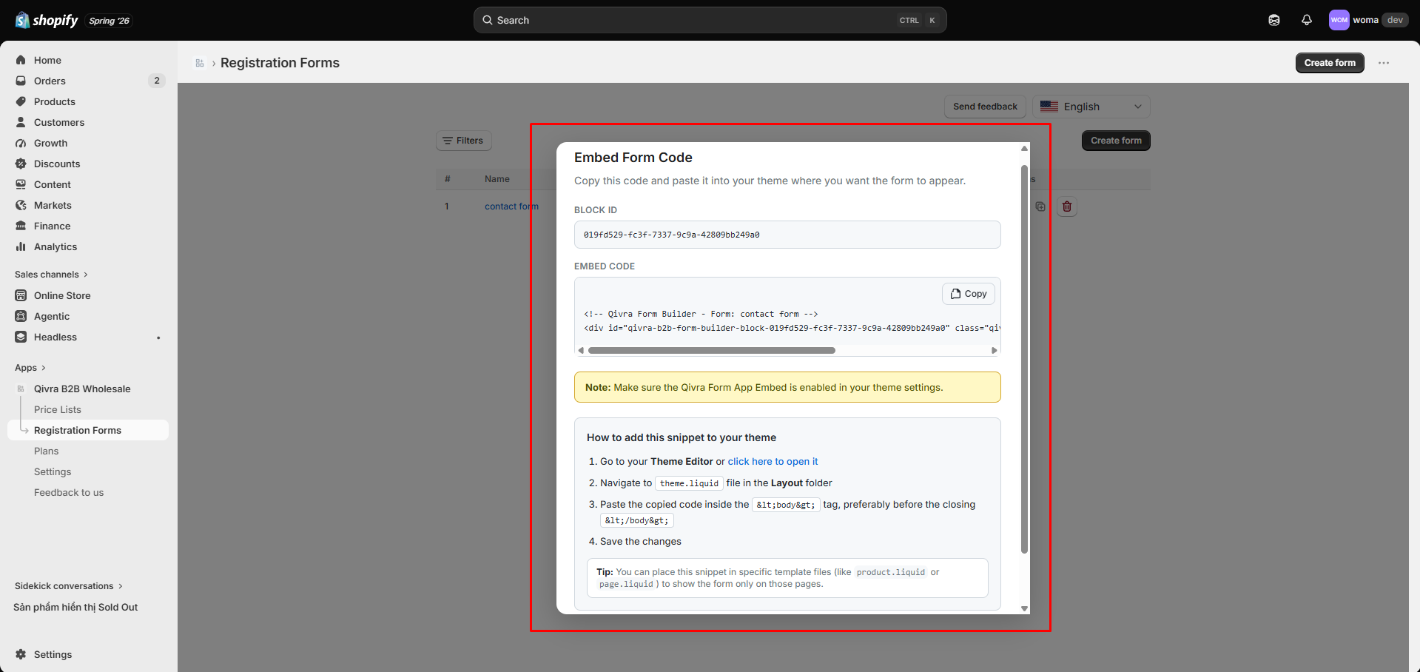Open Feedback to us page
This screenshot has height=672, width=1420.
pyautogui.click(x=69, y=492)
